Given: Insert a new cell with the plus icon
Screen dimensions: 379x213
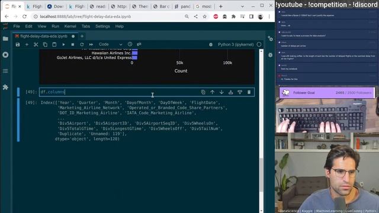Looking at the screenshot, I should 27,44.
